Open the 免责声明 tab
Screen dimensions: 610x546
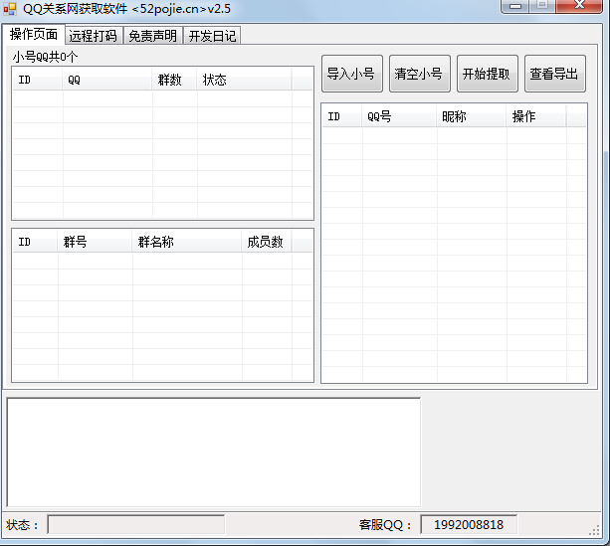coord(153,36)
